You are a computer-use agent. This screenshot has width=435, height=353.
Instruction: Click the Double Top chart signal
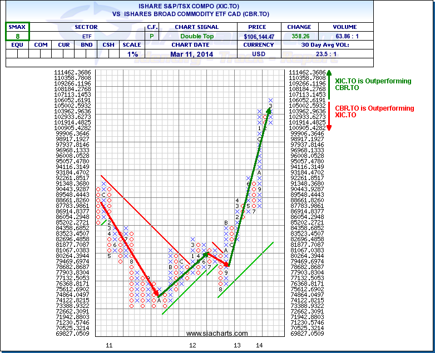click(x=191, y=36)
